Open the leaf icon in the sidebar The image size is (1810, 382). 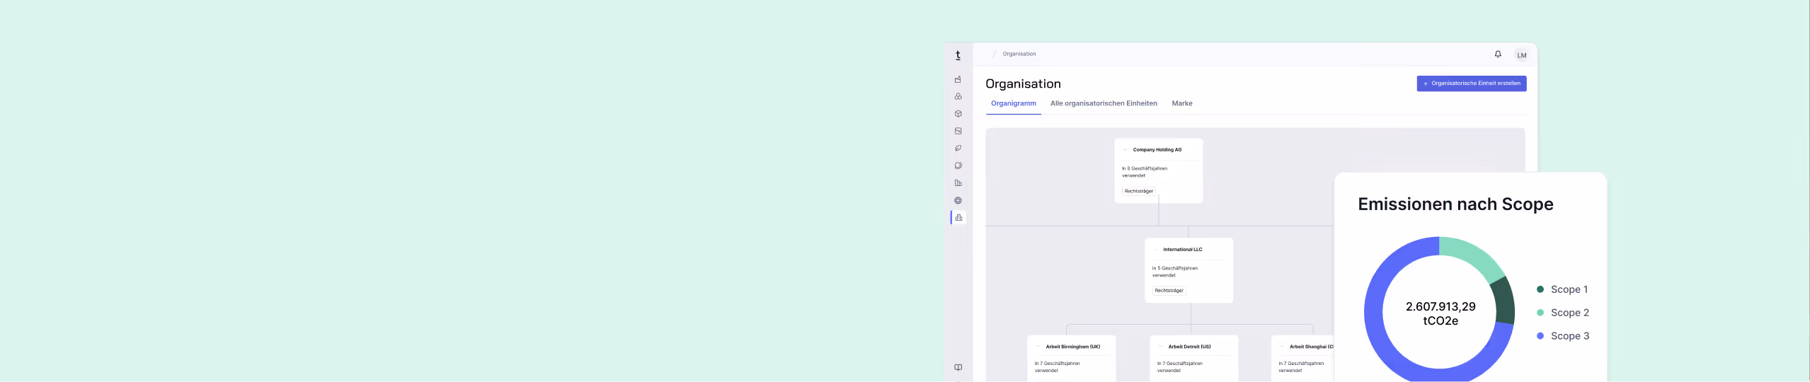(958, 149)
